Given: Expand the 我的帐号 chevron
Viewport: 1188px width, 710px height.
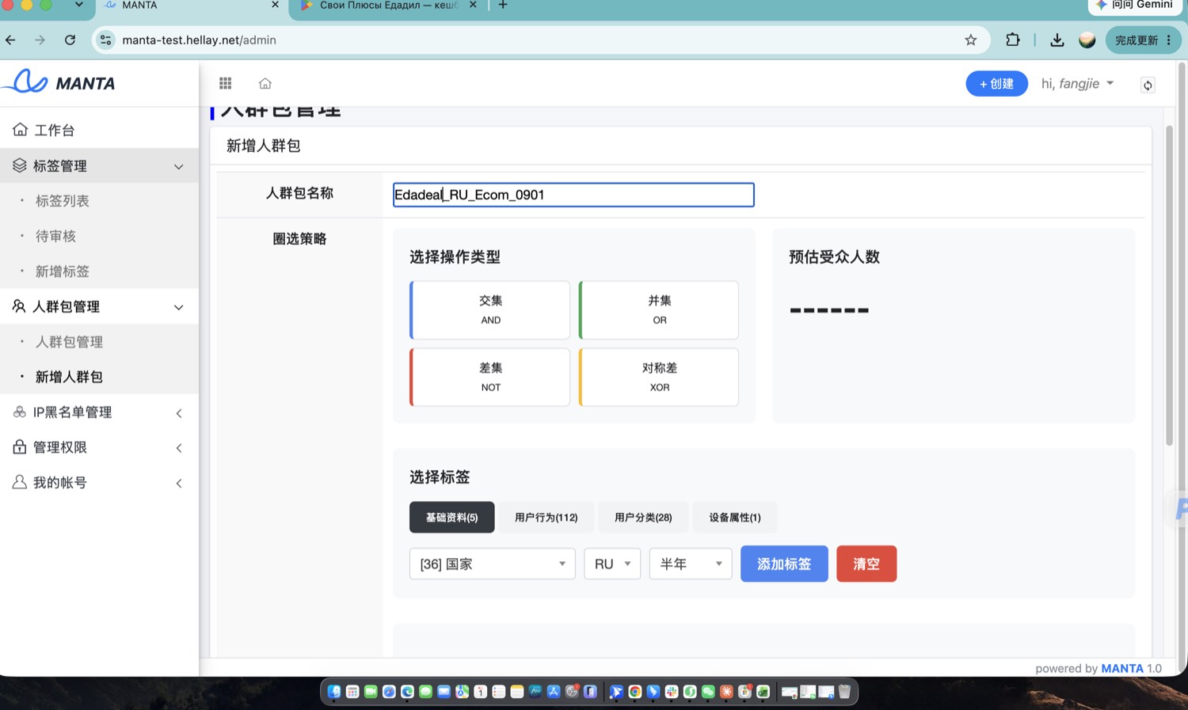Looking at the screenshot, I should 179,483.
